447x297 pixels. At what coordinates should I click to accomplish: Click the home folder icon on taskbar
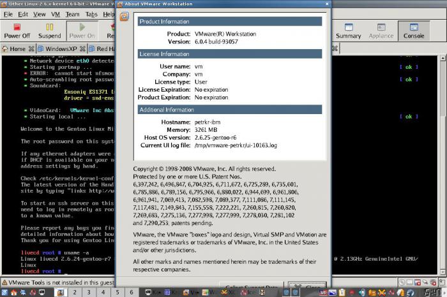click(13, 292)
